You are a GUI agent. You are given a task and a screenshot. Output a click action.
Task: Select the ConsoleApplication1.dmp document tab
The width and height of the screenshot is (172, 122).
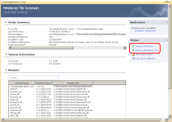coord(13,2)
